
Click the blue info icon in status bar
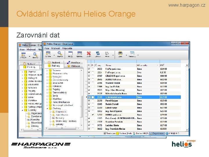[x=167, y=133]
